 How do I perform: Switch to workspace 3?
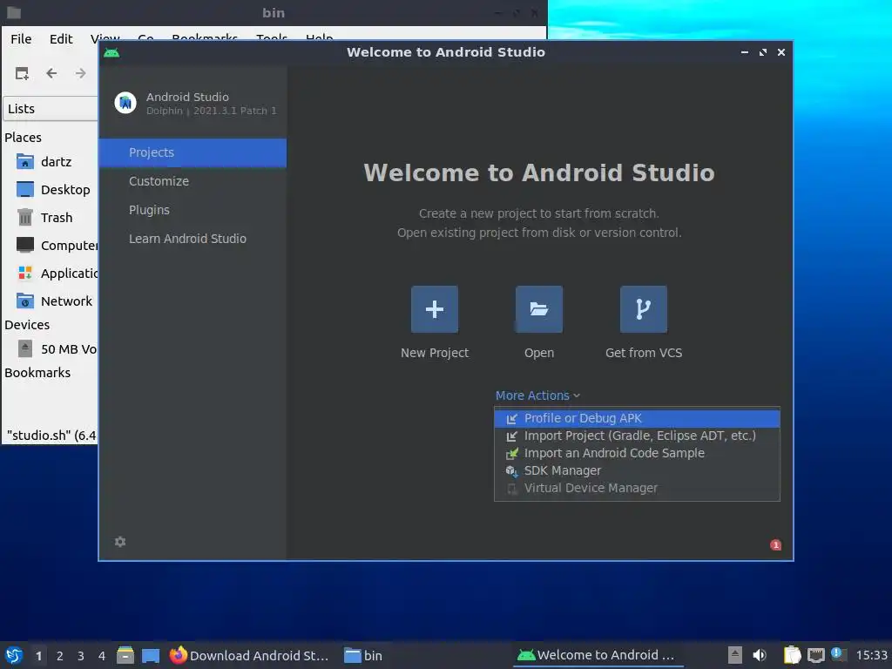[x=81, y=656]
